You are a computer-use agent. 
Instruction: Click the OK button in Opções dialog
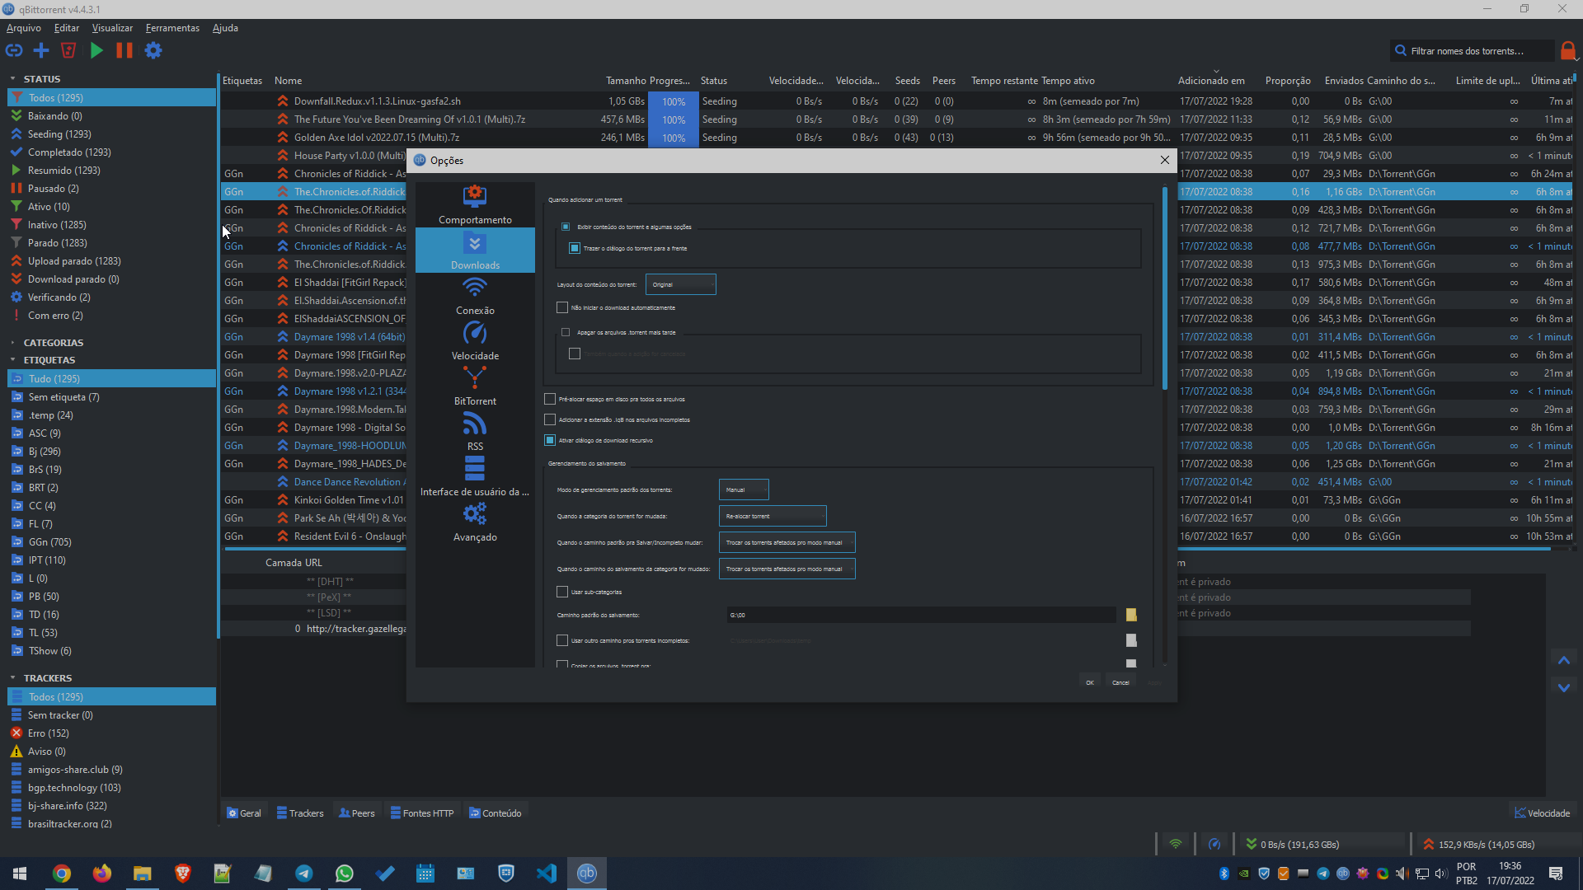pos(1089,682)
